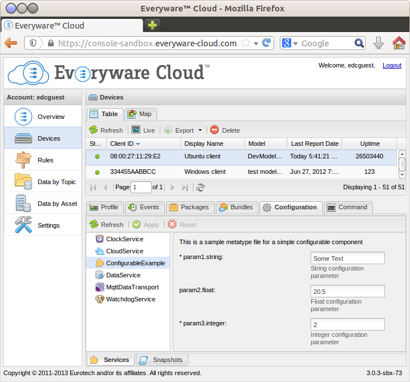The height and width of the screenshot is (382, 410).
Task: Go to previous page of table
Action: click(106, 188)
